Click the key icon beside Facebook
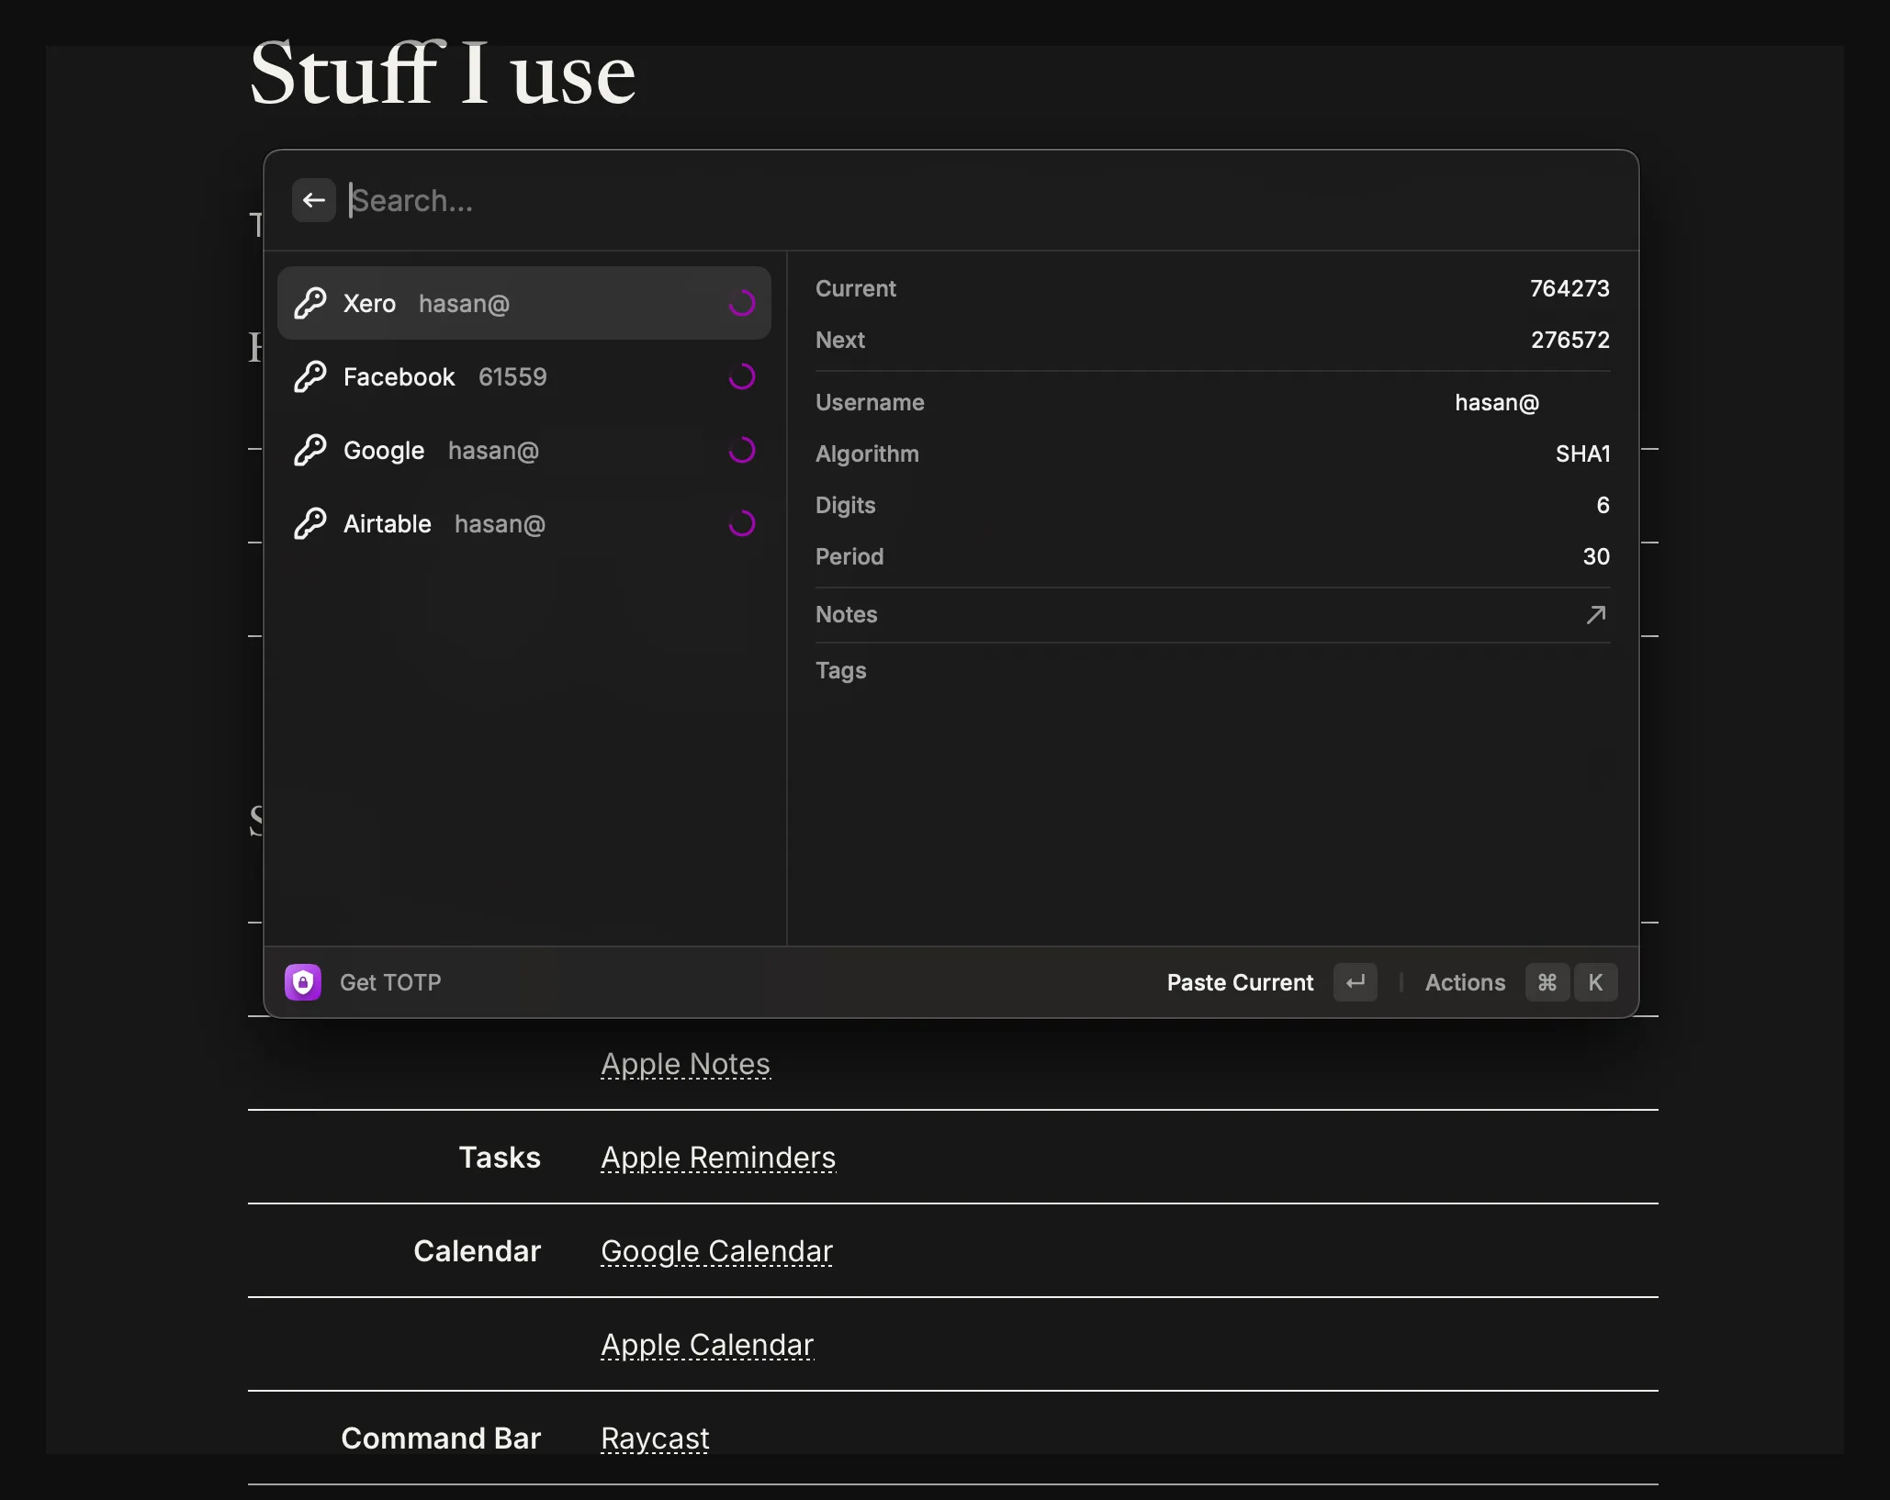Image resolution: width=1890 pixels, height=1500 pixels. (x=310, y=376)
